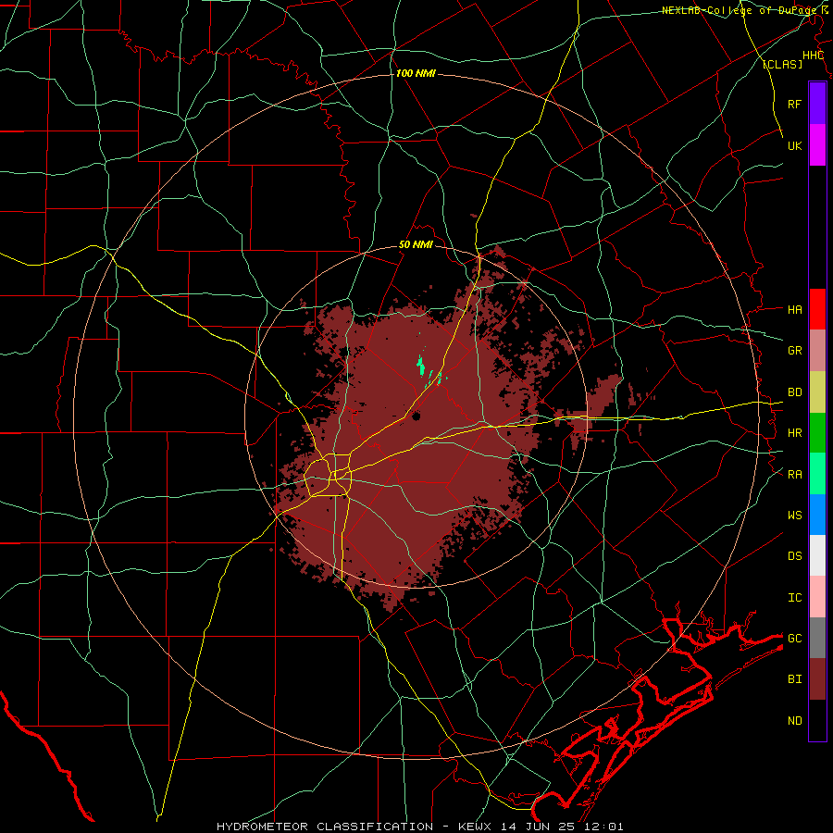Click the BD legend label

(x=794, y=392)
